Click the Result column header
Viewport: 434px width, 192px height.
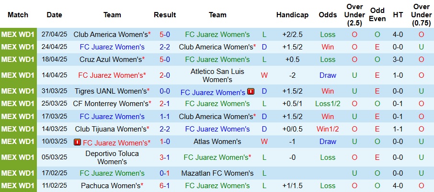tap(165, 15)
